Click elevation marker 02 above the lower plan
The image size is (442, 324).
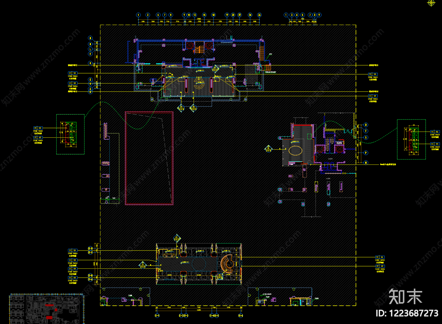[177, 238]
